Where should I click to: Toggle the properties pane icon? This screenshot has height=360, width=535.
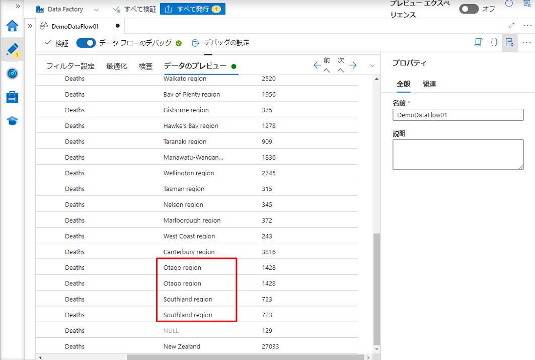point(510,43)
